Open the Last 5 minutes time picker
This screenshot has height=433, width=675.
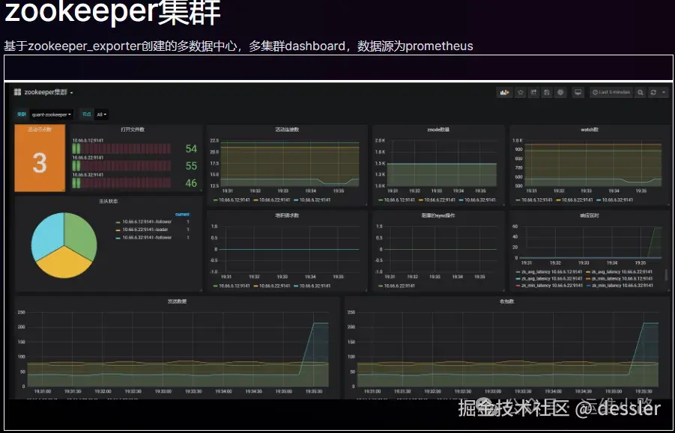(x=611, y=92)
